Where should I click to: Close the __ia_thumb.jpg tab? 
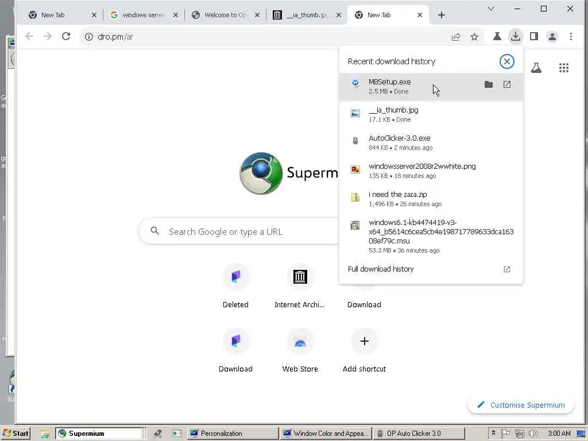[339, 15]
